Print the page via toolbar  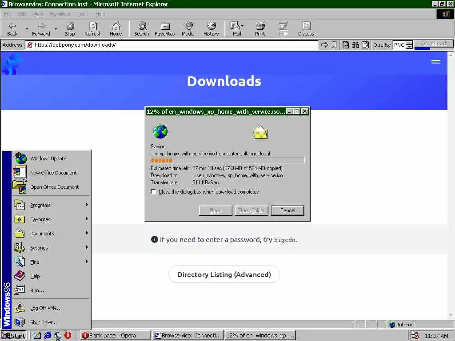[x=260, y=29]
